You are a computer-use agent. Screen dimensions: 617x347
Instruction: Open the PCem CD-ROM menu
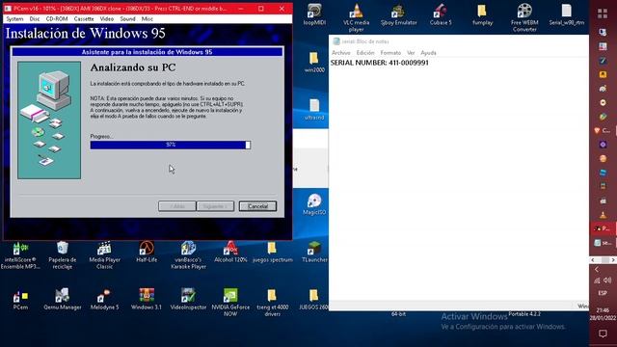57,19
